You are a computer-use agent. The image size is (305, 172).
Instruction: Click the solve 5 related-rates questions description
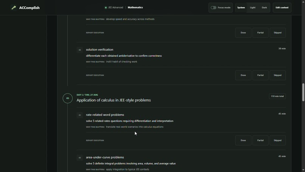click(129, 121)
